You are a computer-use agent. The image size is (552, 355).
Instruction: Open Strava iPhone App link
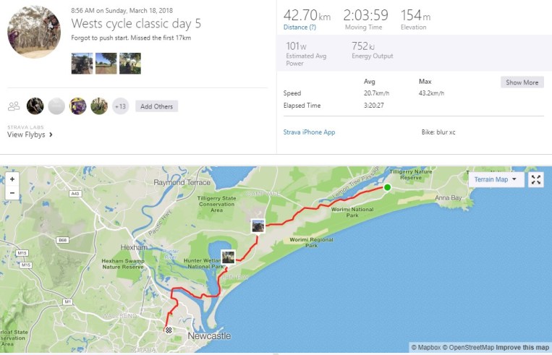coord(309,132)
